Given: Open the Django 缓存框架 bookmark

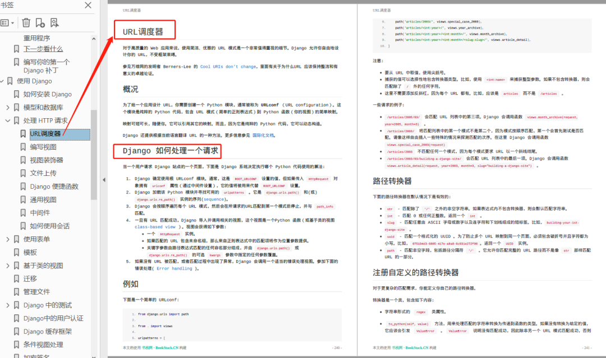Looking at the screenshot, I should (48, 331).
